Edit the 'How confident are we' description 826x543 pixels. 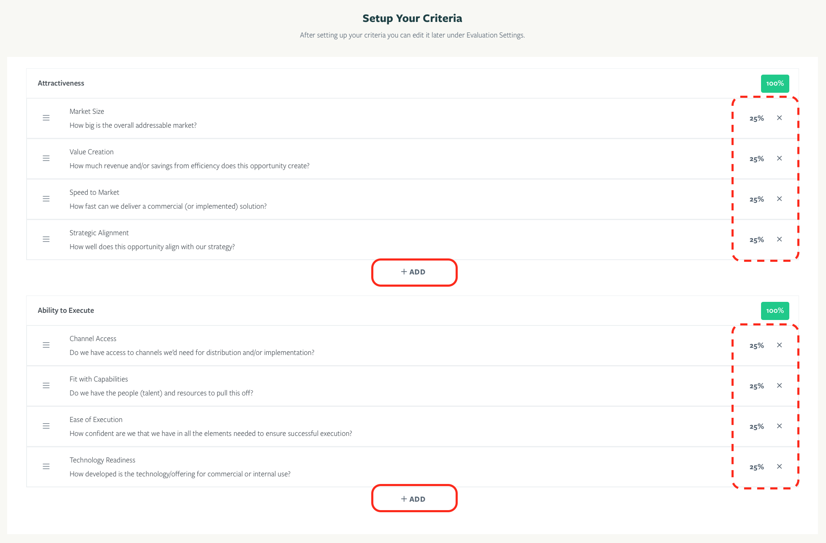click(211, 433)
